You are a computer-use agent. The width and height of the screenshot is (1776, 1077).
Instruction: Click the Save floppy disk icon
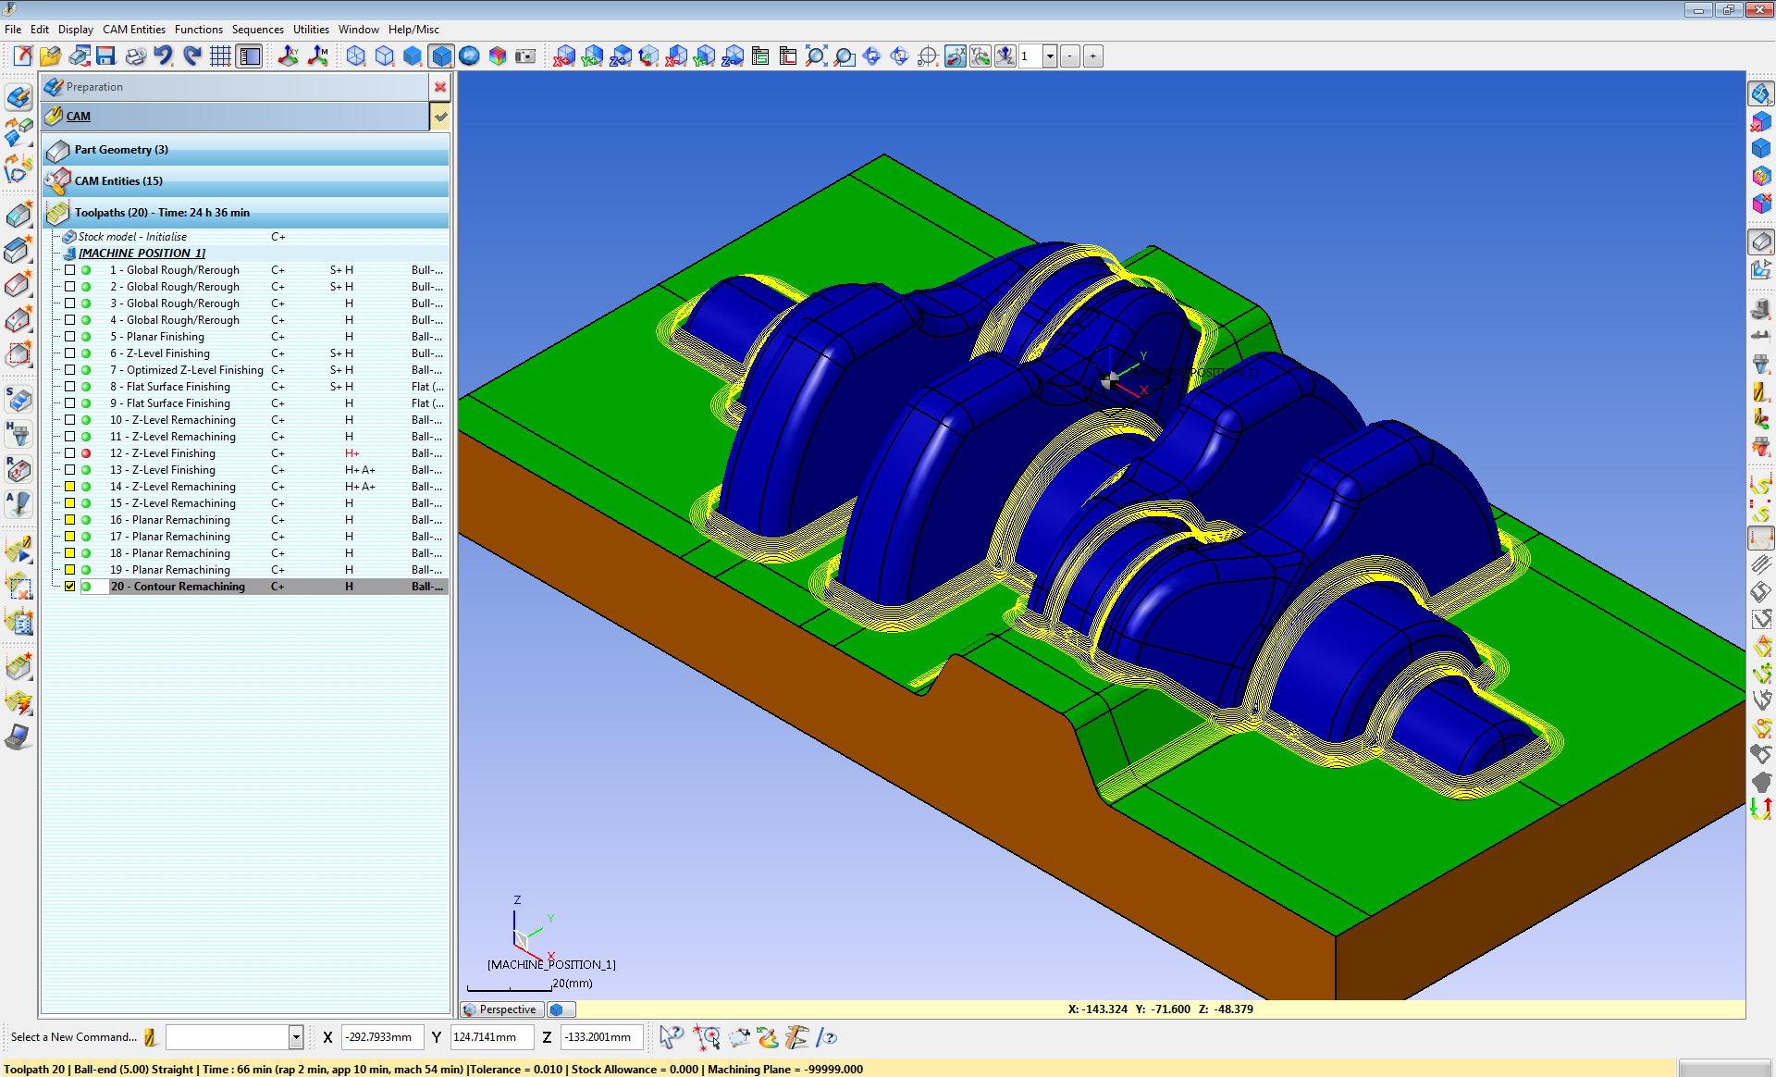(105, 56)
